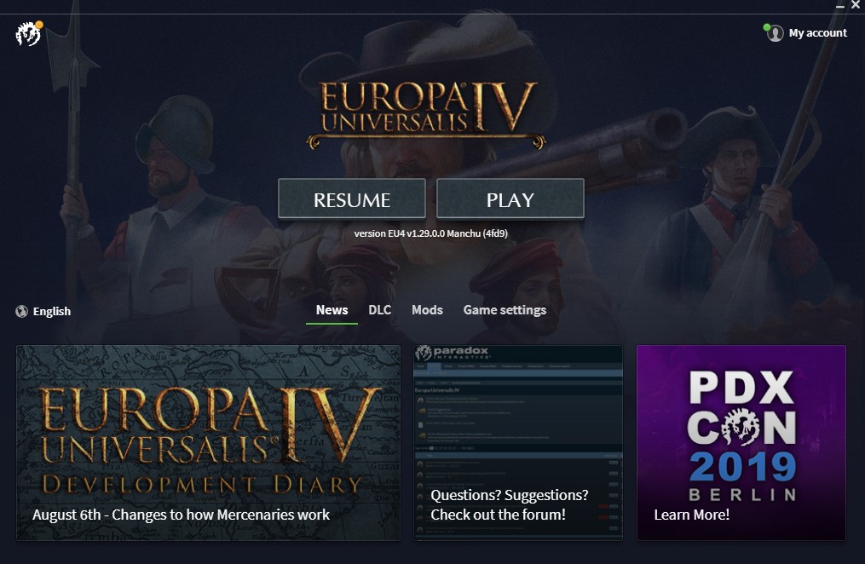
Task: Go to the Game settings tab
Action: 505,310
